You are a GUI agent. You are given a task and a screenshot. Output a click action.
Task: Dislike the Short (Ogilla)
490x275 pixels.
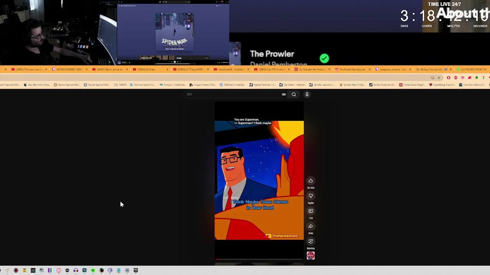pos(310,196)
